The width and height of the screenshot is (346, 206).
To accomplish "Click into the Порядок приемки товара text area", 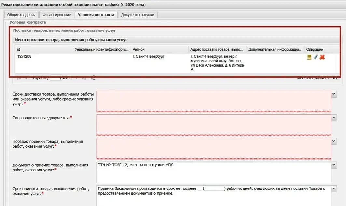I will 214,148.
